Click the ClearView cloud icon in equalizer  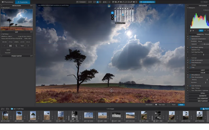(123, 8)
